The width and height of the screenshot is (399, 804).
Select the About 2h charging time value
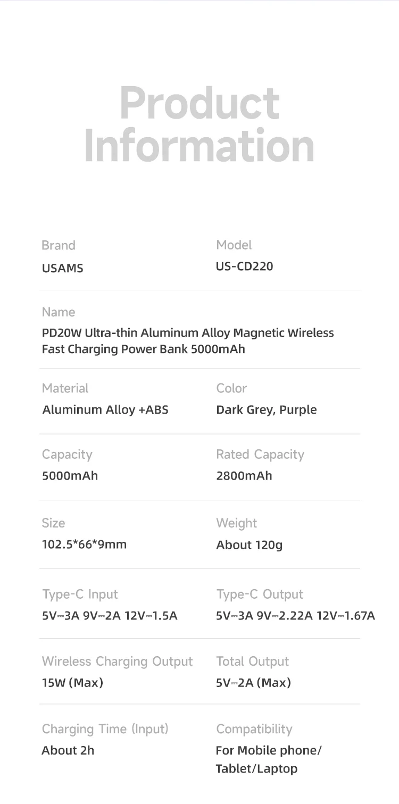[x=68, y=751]
